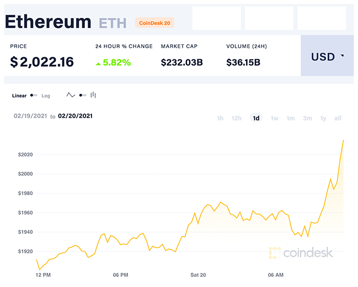Switch to the 1w time range
The height and width of the screenshot is (287, 358).
point(275,118)
